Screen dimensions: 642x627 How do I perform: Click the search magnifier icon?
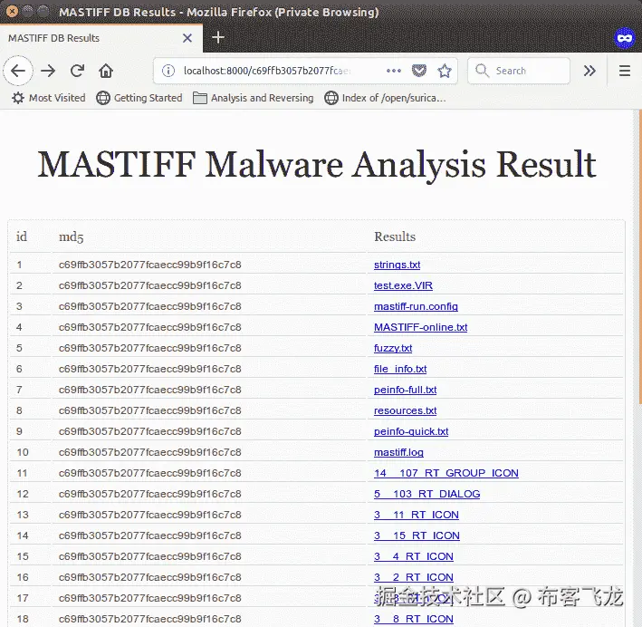482,71
